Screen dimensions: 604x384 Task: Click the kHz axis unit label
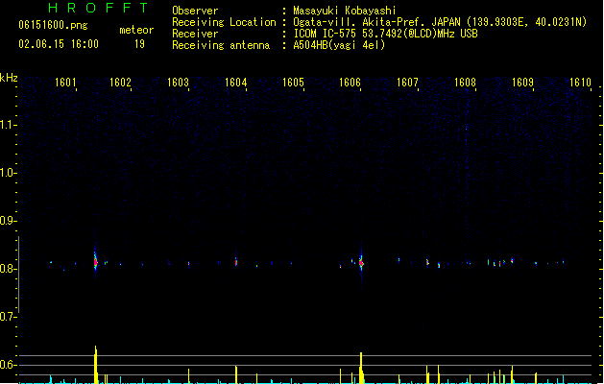pos(9,78)
